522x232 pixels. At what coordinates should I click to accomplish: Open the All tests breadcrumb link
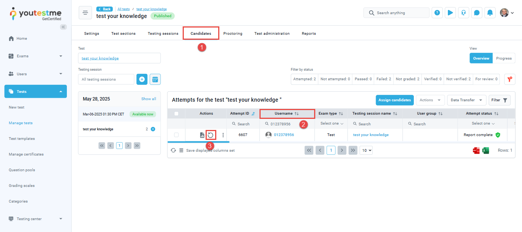(123, 9)
